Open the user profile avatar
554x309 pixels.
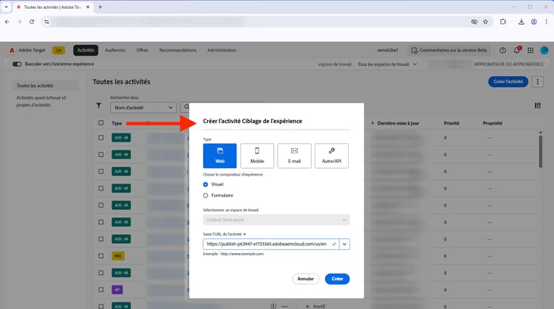point(544,50)
